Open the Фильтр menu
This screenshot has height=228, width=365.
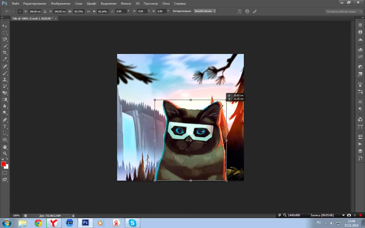click(x=126, y=3)
